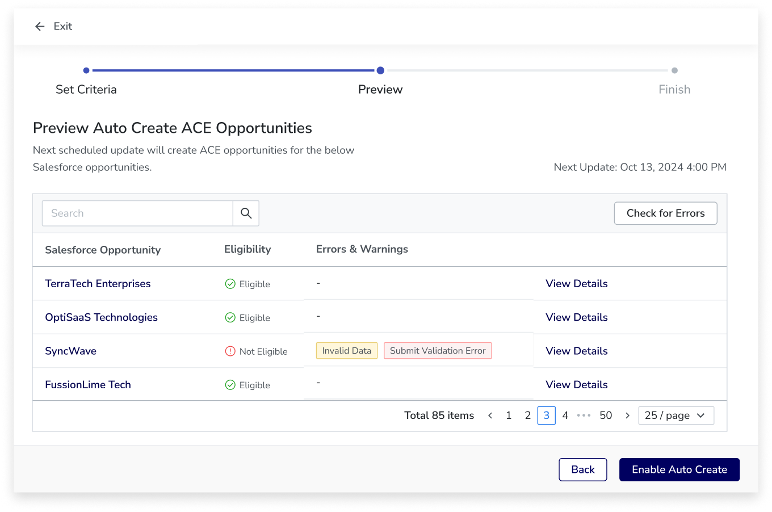The height and width of the screenshot is (512, 772).
Task: Click the Invalid Data warning tag
Action: pyautogui.click(x=346, y=350)
